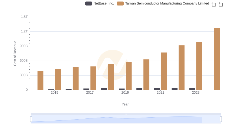Click the zoom reset icon
This screenshot has height=130, width=226.
coord(221,4)
